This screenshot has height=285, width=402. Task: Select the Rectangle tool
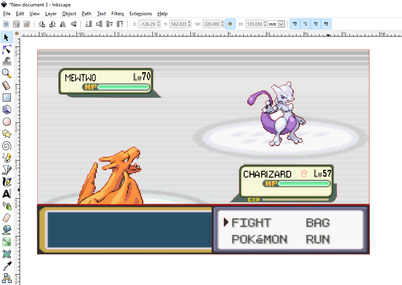pyautogui.click(x=6, y=98)
